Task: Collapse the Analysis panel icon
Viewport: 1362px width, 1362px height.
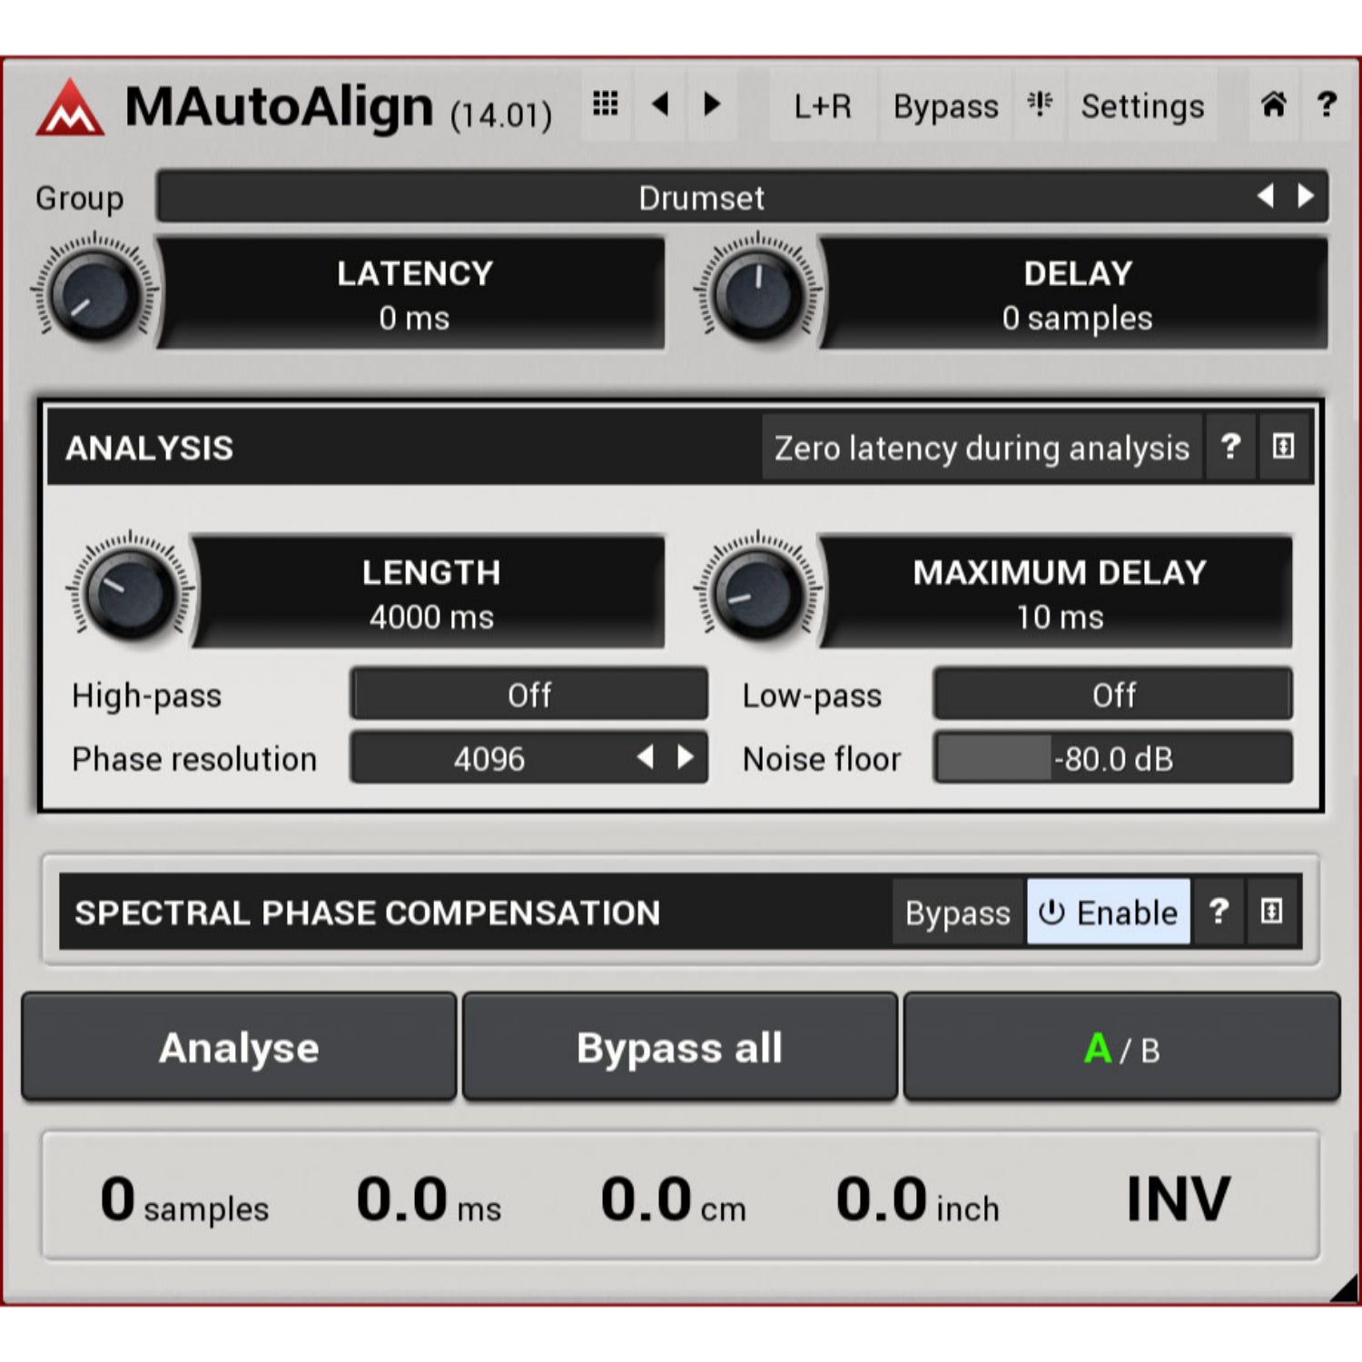Action: [1283, 447]
